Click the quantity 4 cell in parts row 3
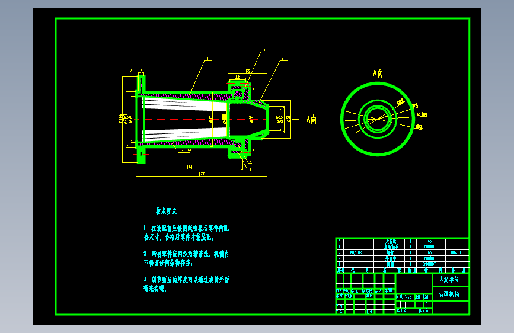This screenshot has height=333, width=514. [x=410, y=252]
